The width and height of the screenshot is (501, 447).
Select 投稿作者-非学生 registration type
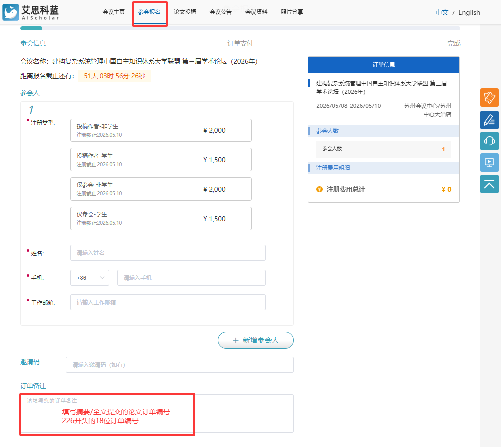[161, 130]
